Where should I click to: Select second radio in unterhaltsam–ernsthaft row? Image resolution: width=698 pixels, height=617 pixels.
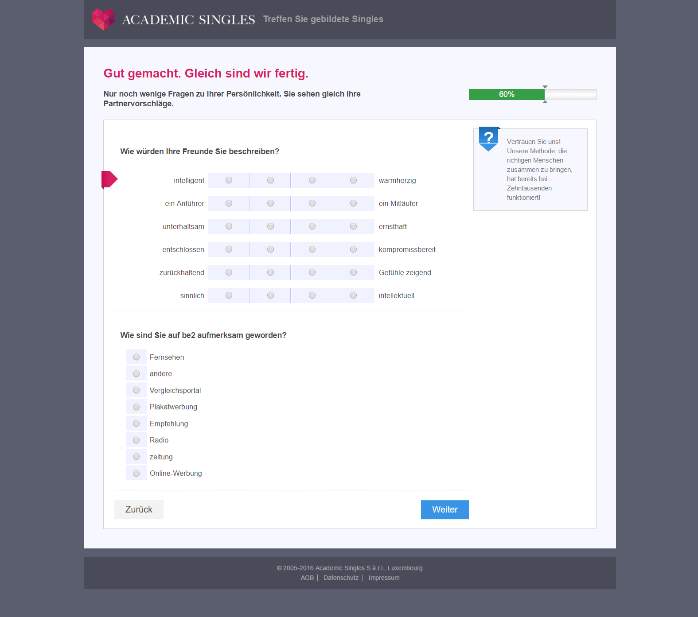click(270, 226)
